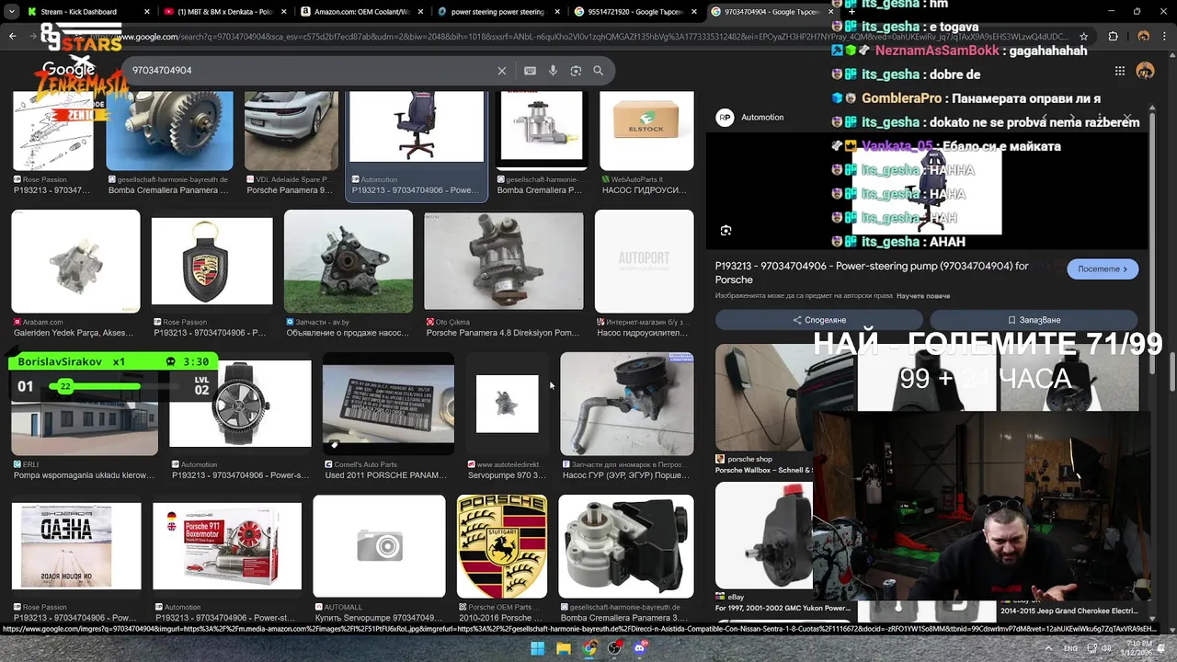Open the Porsche crest image result
The height and width of the screenshot is (662, 1177).
502,546
